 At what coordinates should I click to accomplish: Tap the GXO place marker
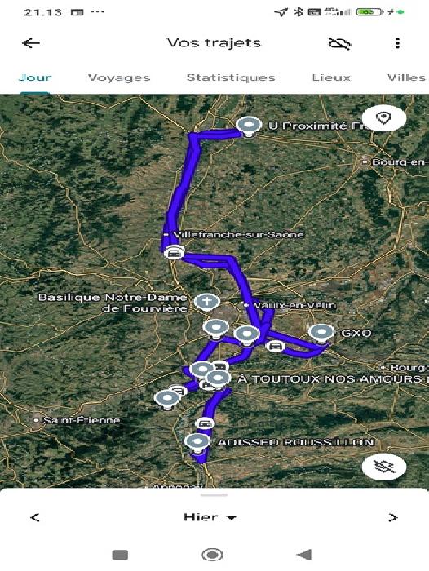point(321,334)
